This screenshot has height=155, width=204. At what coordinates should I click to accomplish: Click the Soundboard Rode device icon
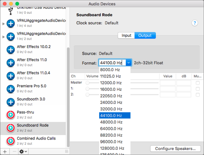[x=11, y=128]
